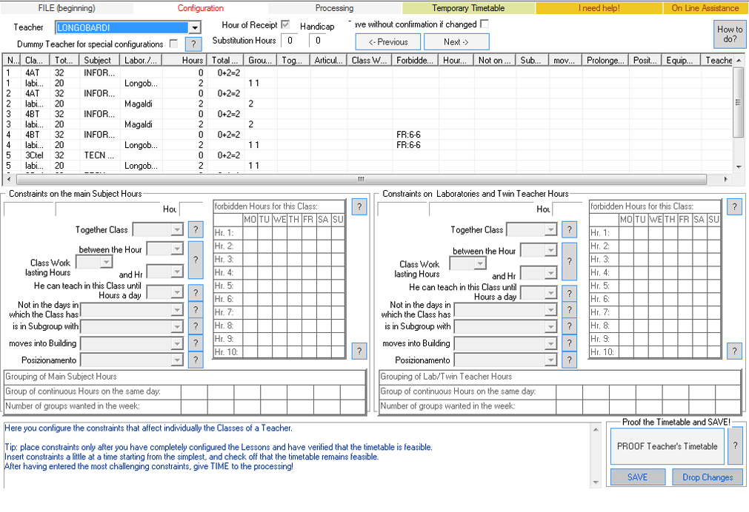
Task: Open help for Laboratories 'Not in the days'
Action: click(569, 310)
